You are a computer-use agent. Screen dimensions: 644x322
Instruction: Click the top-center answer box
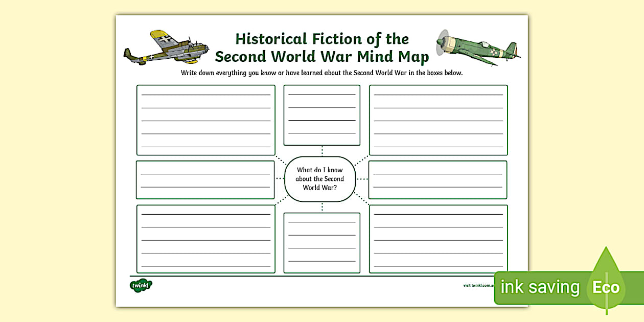pyautogui.click(x=321, y=115)
